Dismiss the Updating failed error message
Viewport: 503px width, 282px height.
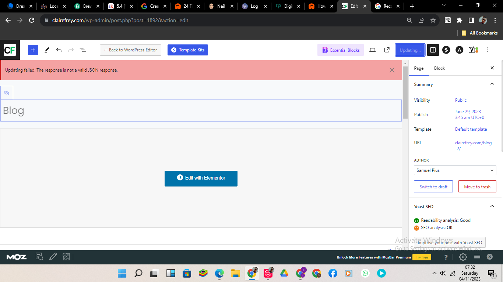pos(392,70)
